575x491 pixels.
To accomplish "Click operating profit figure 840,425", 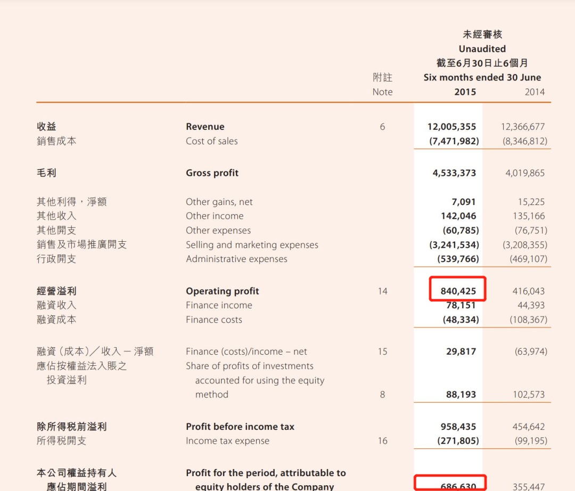I will tap(458, 291).
